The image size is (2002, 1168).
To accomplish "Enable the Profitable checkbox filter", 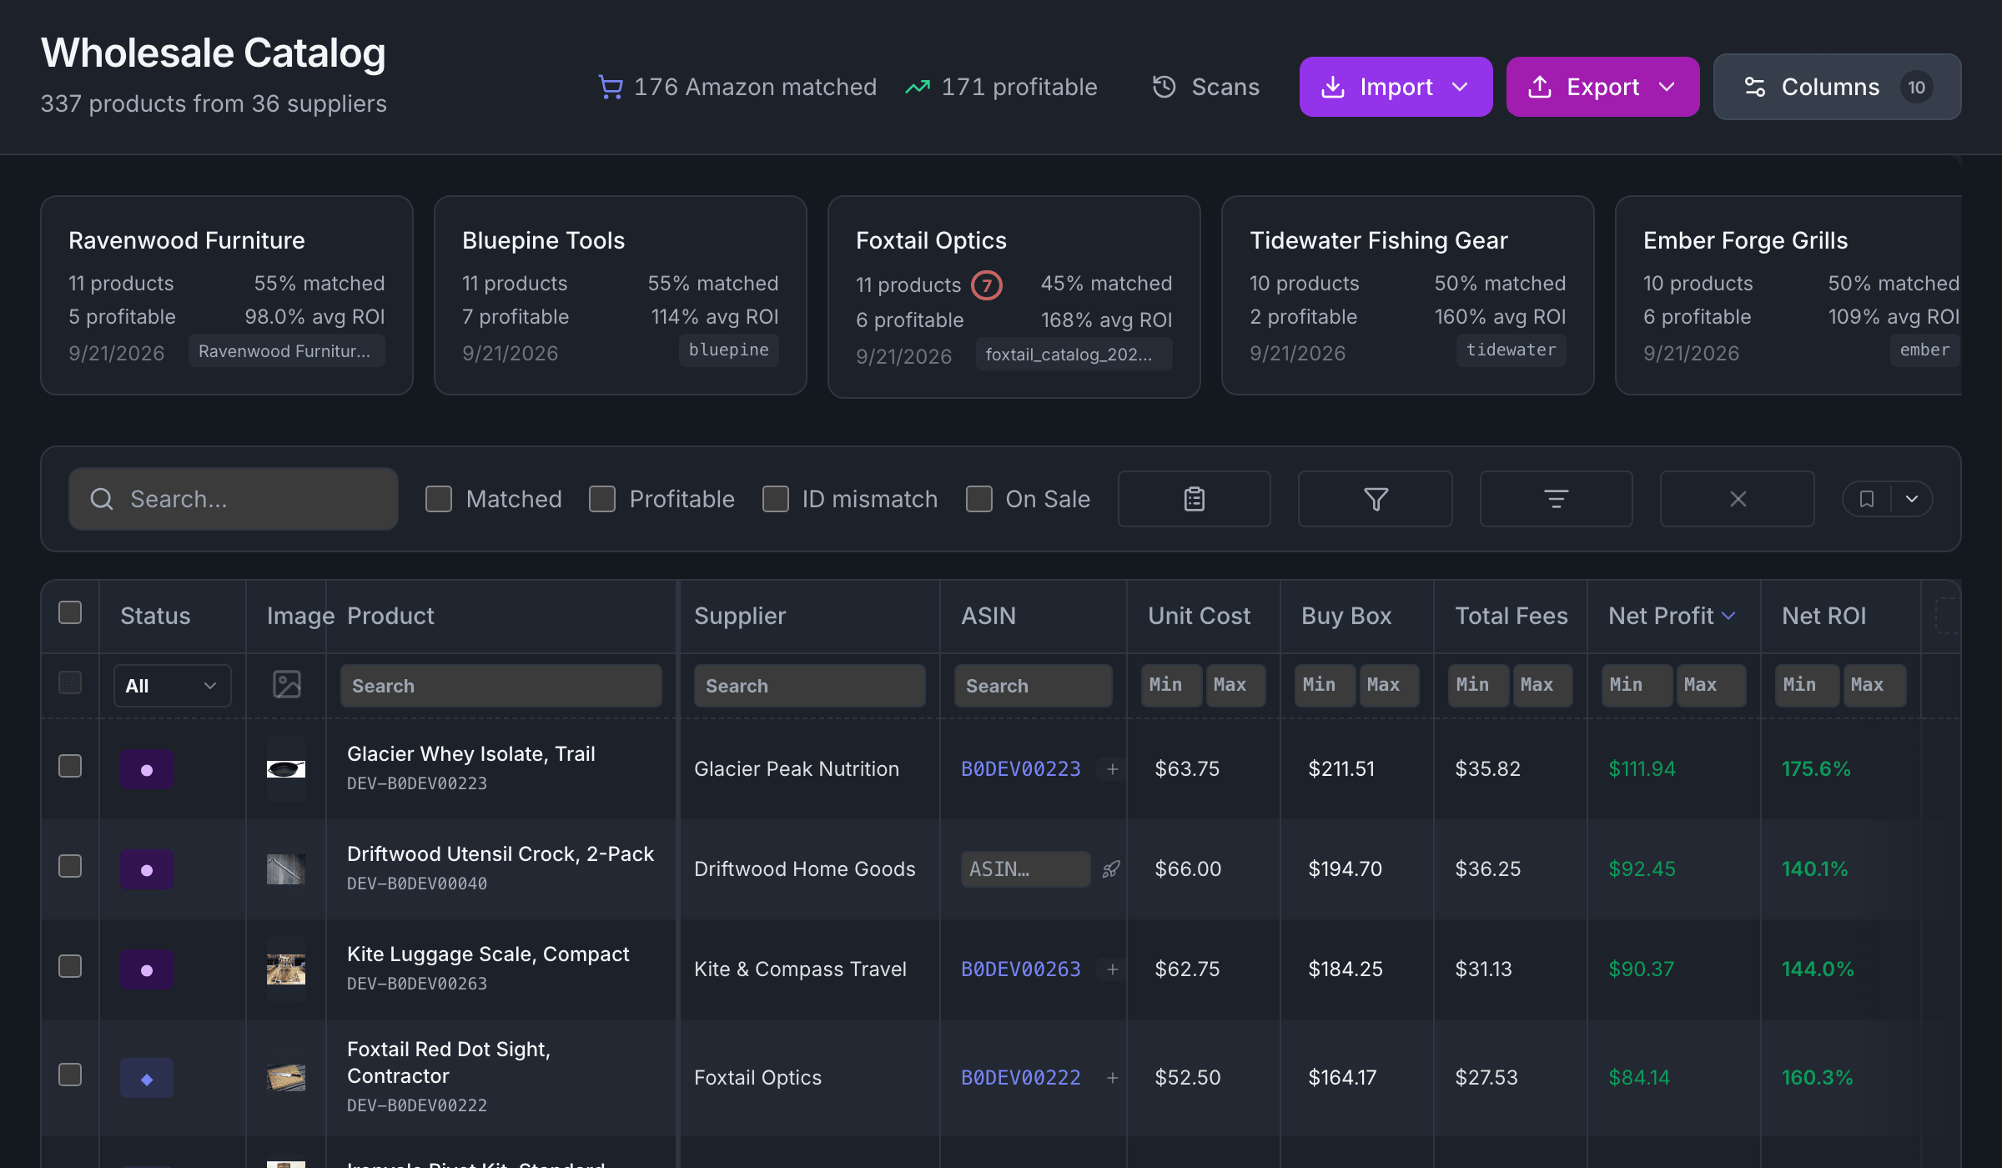I will [x=602, y=499].
